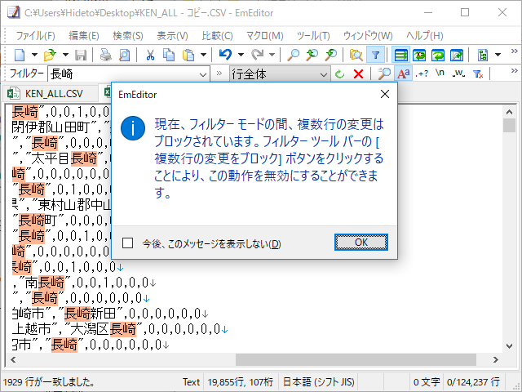This screenshot has height=392, width=522.
Task: Expand the filter toolbar overflow chevron
Action: [515, 71]
